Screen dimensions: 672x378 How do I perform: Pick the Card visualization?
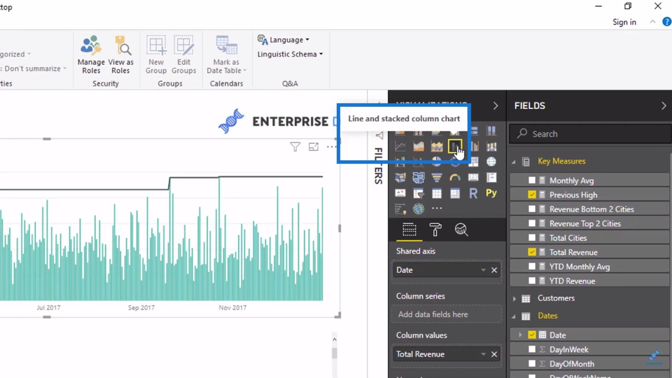(474, 177)
